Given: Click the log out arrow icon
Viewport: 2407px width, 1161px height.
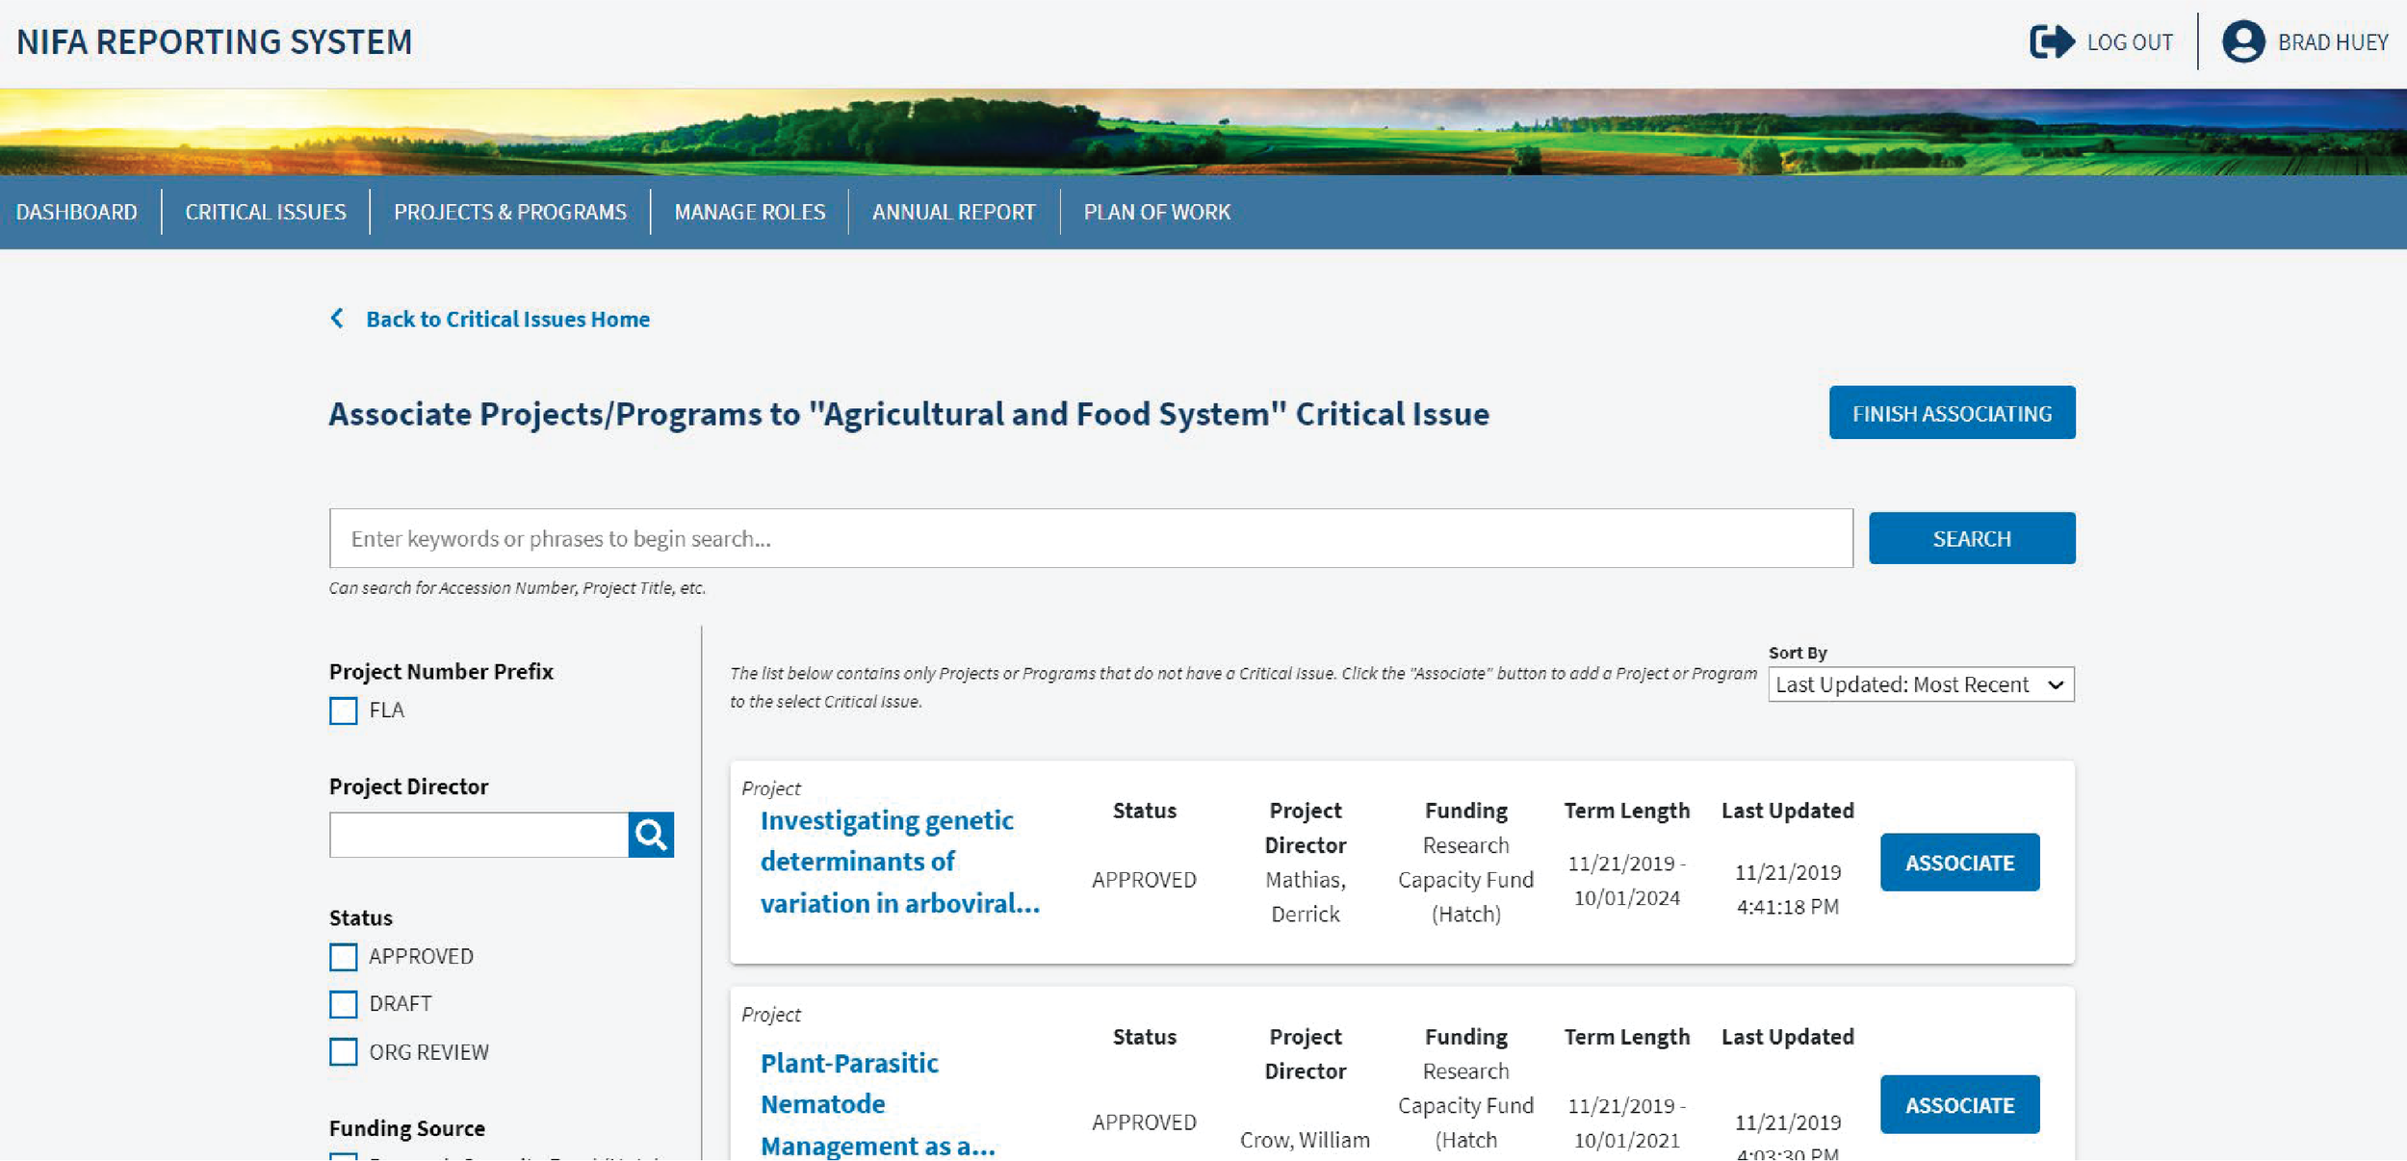Looking at the screenshot, I should [2051, 42].
